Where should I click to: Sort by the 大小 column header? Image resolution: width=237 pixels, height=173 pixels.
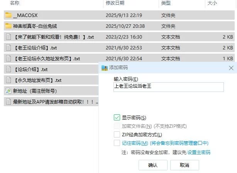pyautogui.click(x=212, y=3)
